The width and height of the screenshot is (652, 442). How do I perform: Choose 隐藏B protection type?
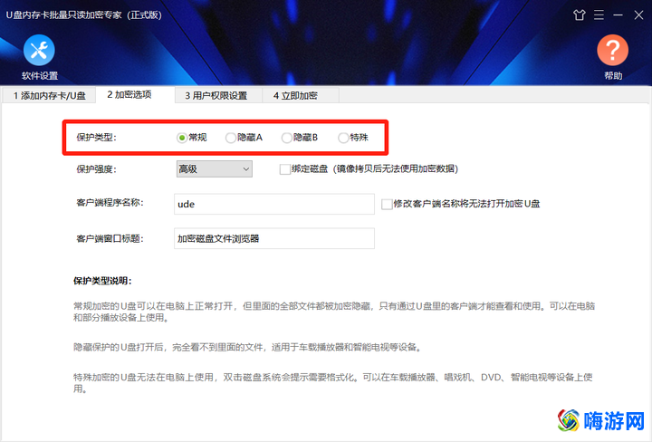300,138
